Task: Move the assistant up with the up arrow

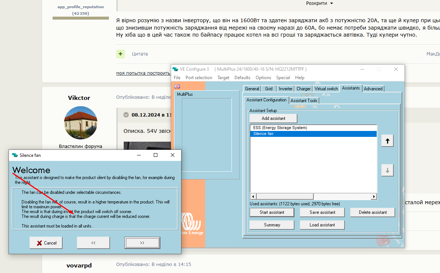Action: point(387,141)
